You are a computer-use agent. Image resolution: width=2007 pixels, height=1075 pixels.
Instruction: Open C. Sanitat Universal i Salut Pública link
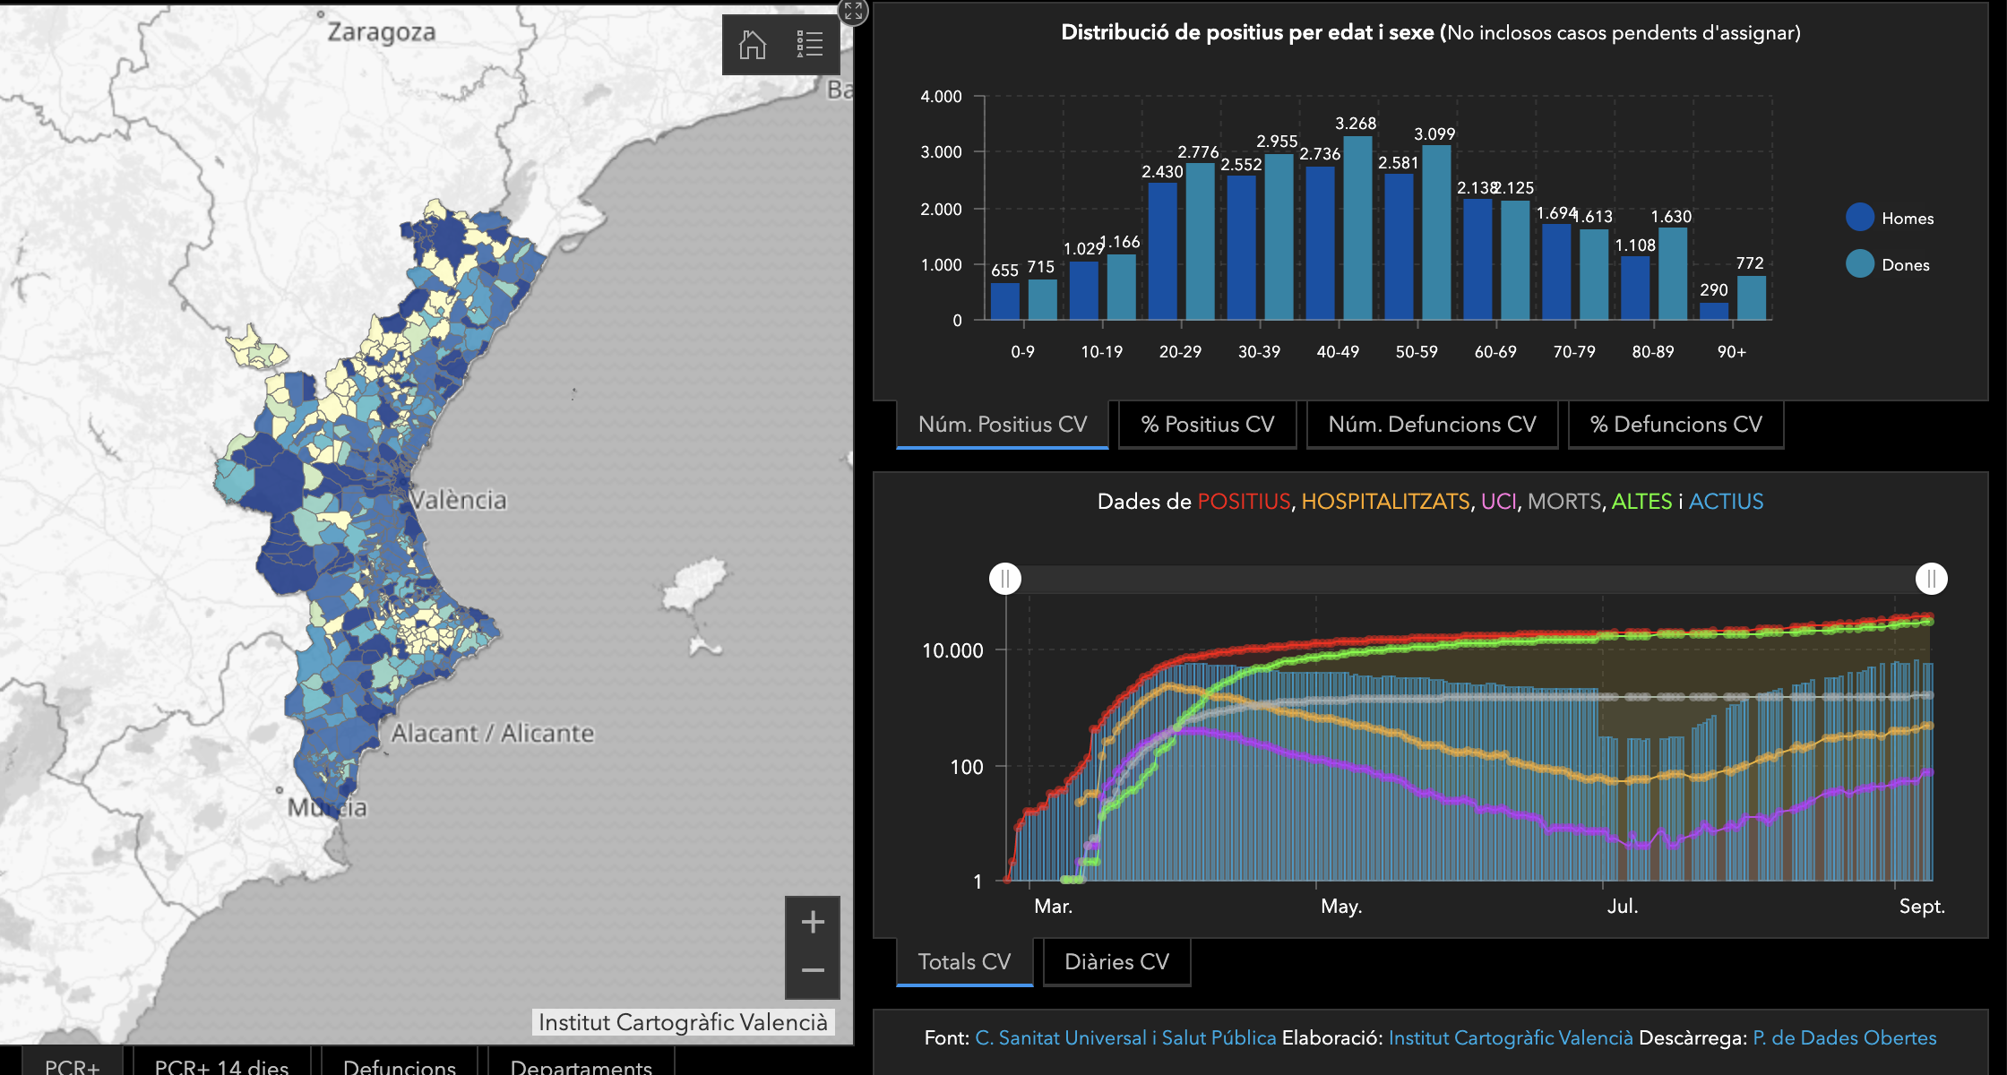coord(1125,1037)
